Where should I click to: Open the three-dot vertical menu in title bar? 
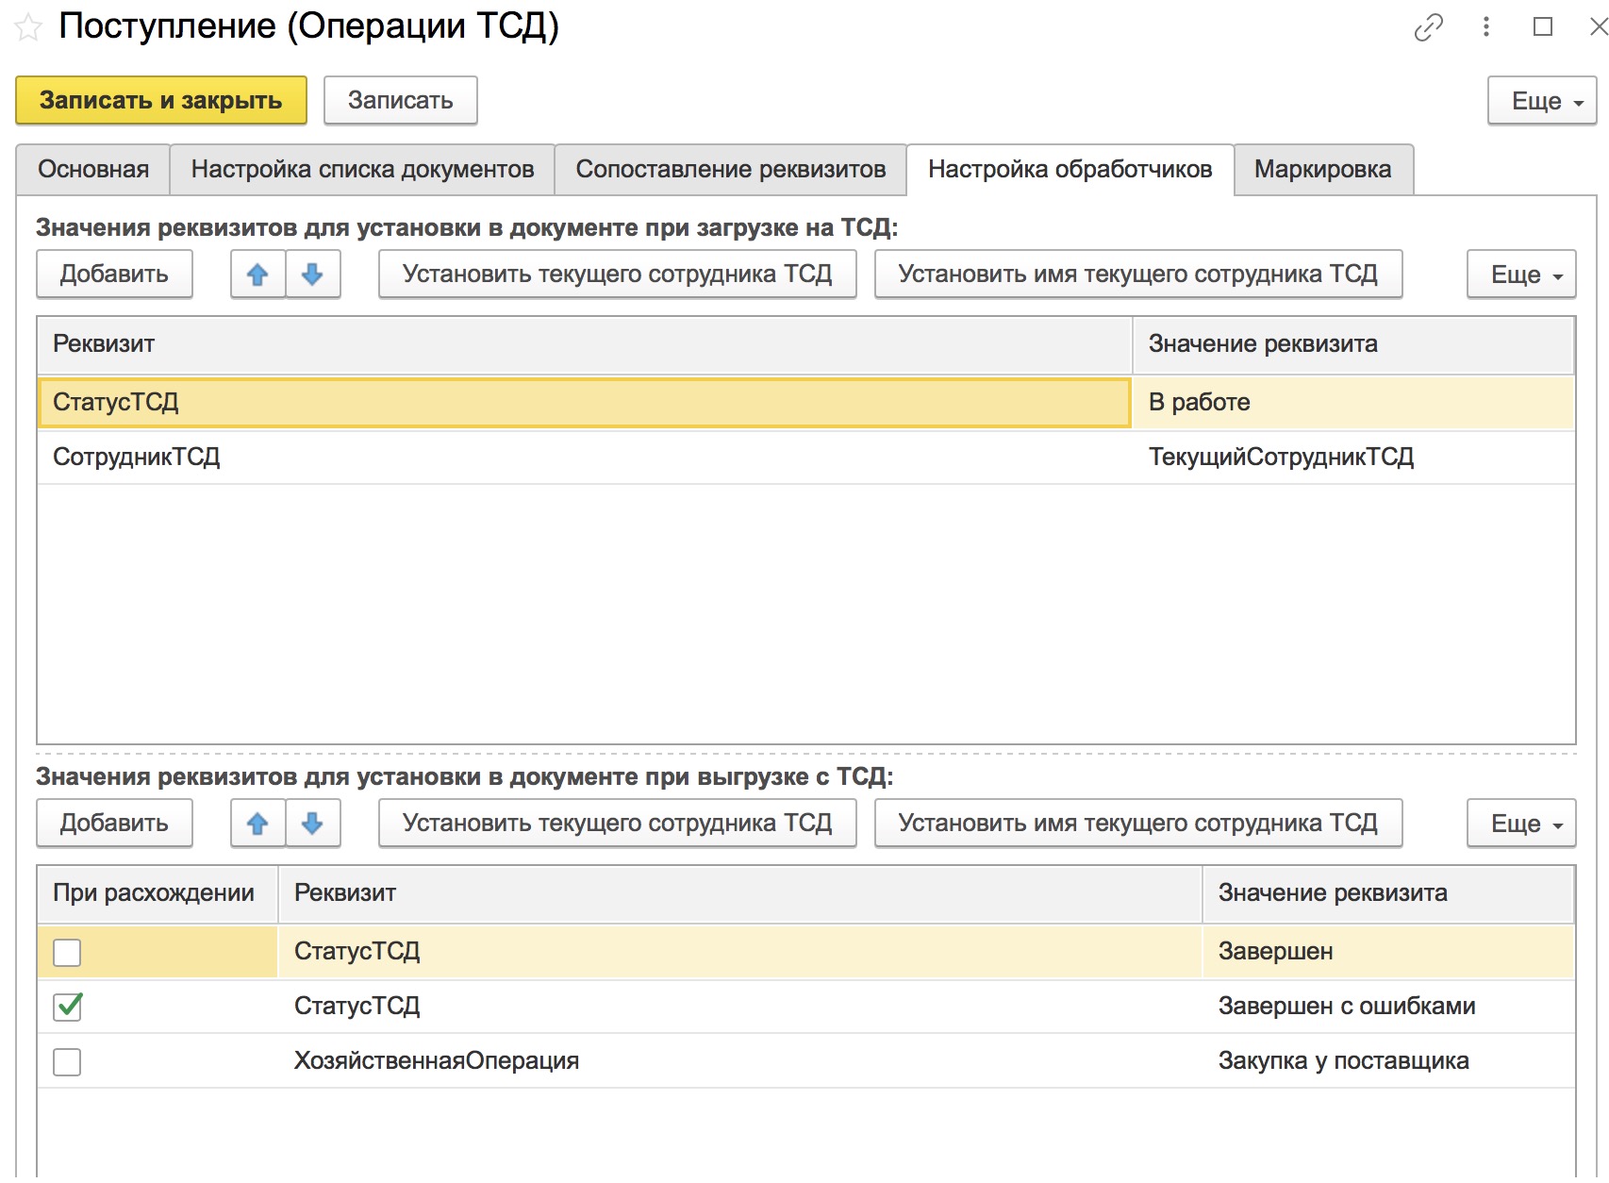tap(1486, 26)
